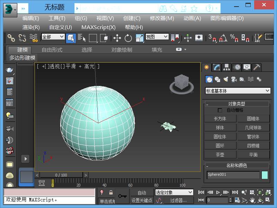Screen dimensions: 277x208
Task: Switch to the 对象绘制 ribbon tab
Action: pos(122,50)
